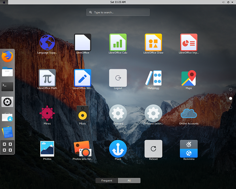Launch Onboard on-screen keyboard

point(118,113)
